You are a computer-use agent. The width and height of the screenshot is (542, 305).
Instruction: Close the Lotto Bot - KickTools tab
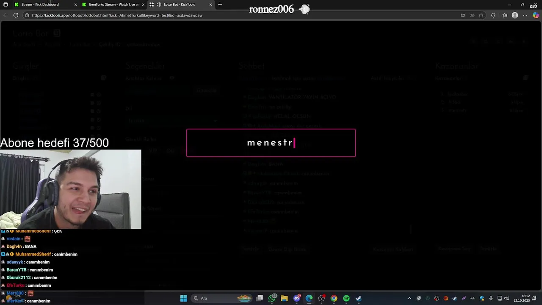coord(210,5)
